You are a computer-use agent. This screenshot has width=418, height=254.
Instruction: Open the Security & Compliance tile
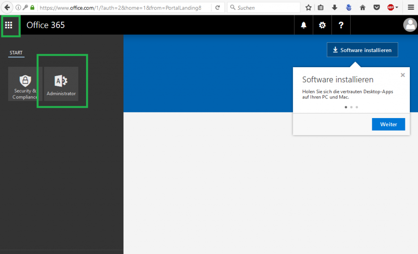click(x=25, y=84)
